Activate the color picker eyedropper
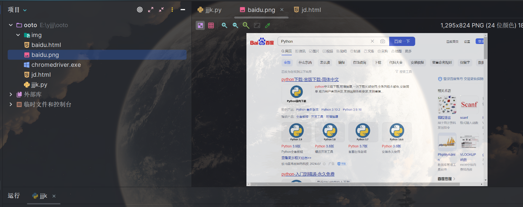The image size is (523, 207). pyautogui.click(x=268, y=25)
